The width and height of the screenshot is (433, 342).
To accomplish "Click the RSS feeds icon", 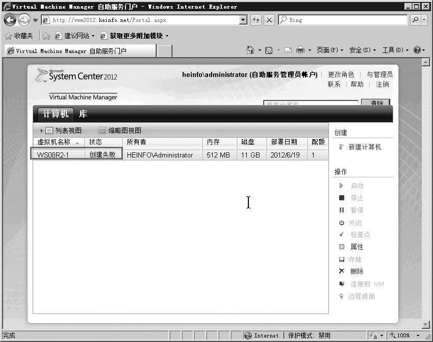I will [x=269, y=50].
